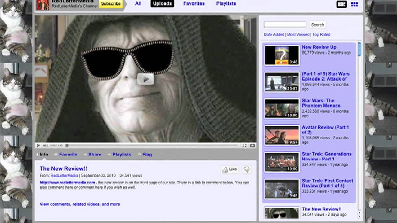Click the expand size icon in player bar
Screen dimensions: 397x223
(x=244, y=146)
